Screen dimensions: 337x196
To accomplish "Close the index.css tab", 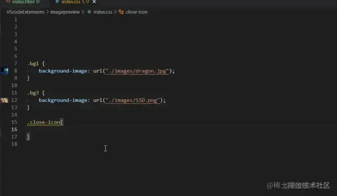I will [94, 2].
